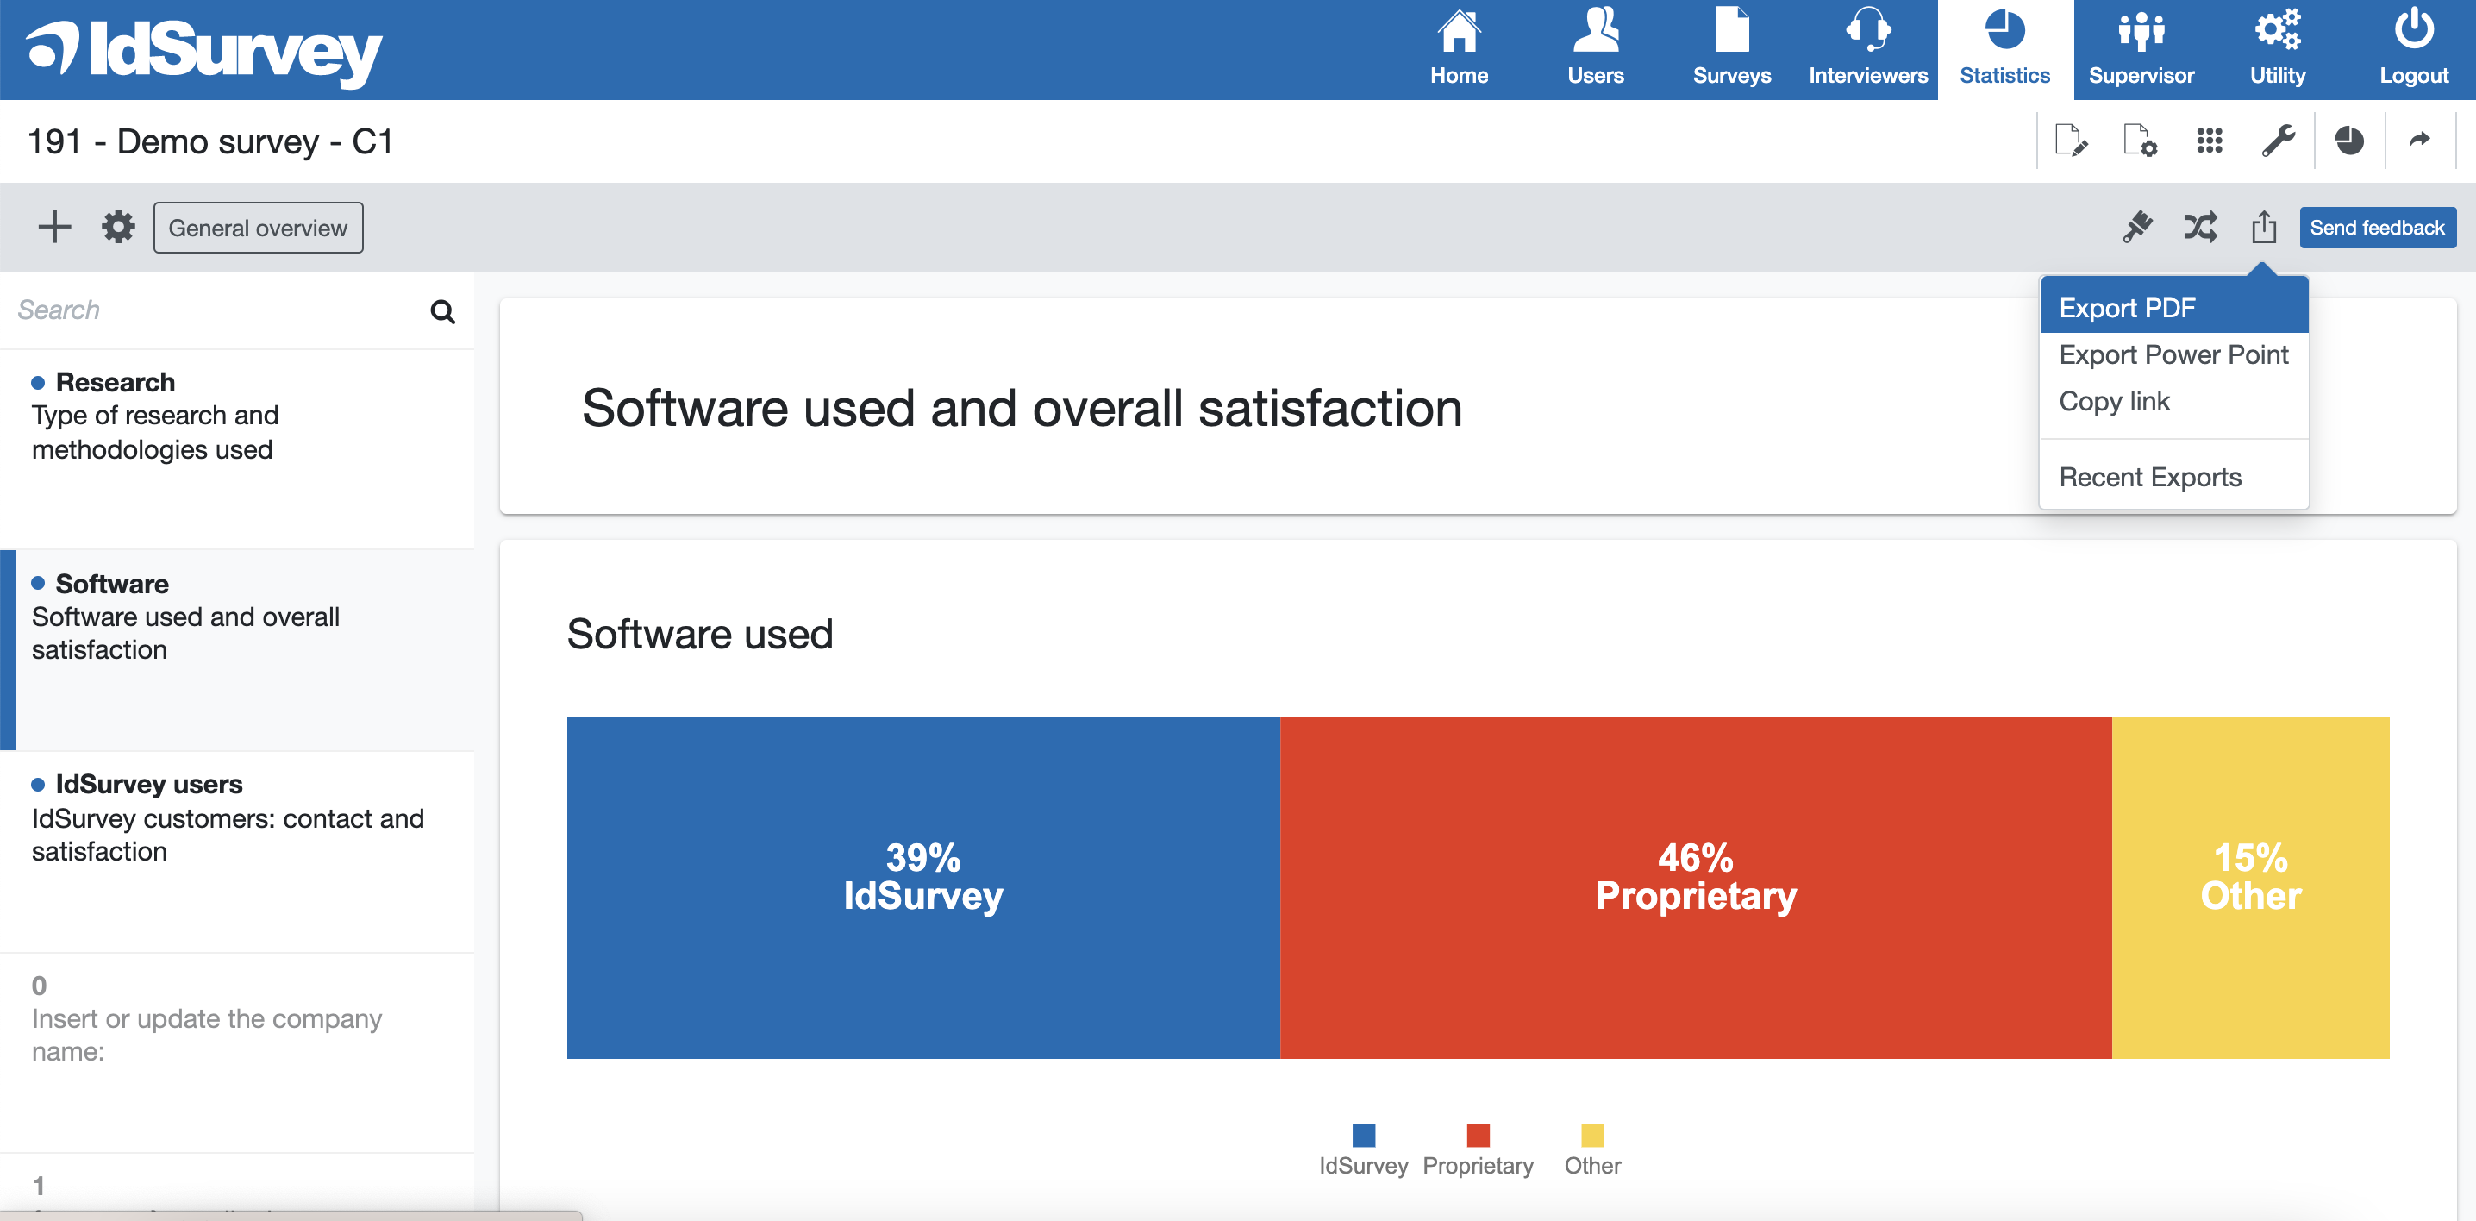This screenshot has width=2476, height=1221.
Task: Click the wrench tools icon
Action: point(2278,141)
